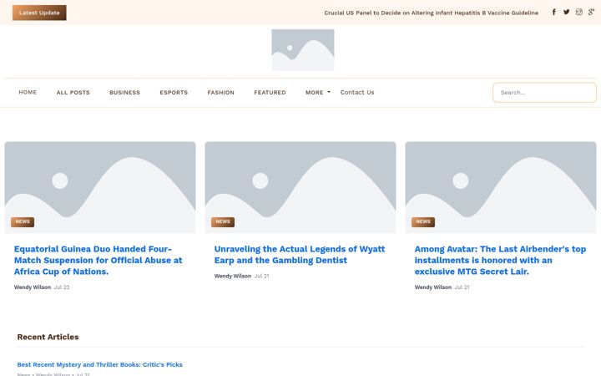Click News tag on Equatorial Guinea card
601x376 pixels.
23,221
